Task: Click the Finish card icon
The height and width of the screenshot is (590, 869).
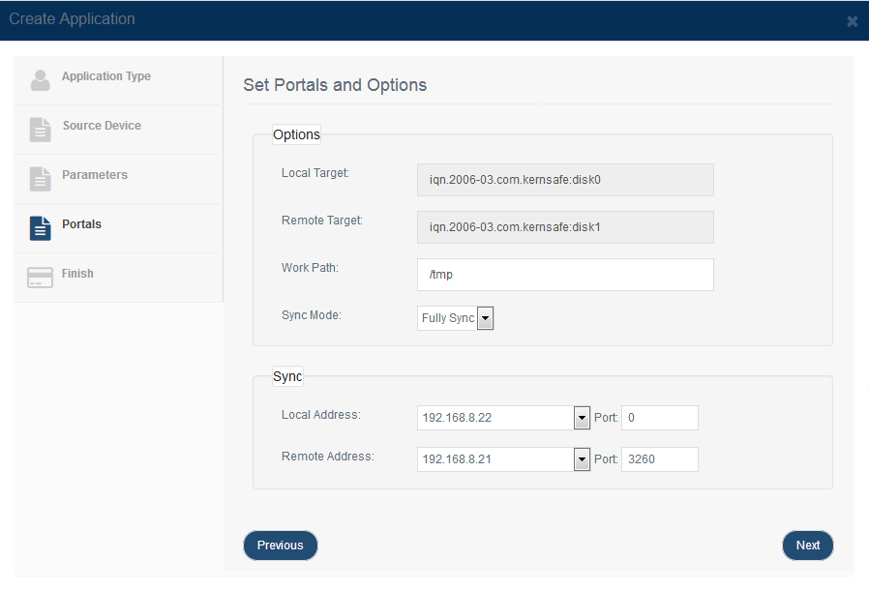Action: click(40, 277)
